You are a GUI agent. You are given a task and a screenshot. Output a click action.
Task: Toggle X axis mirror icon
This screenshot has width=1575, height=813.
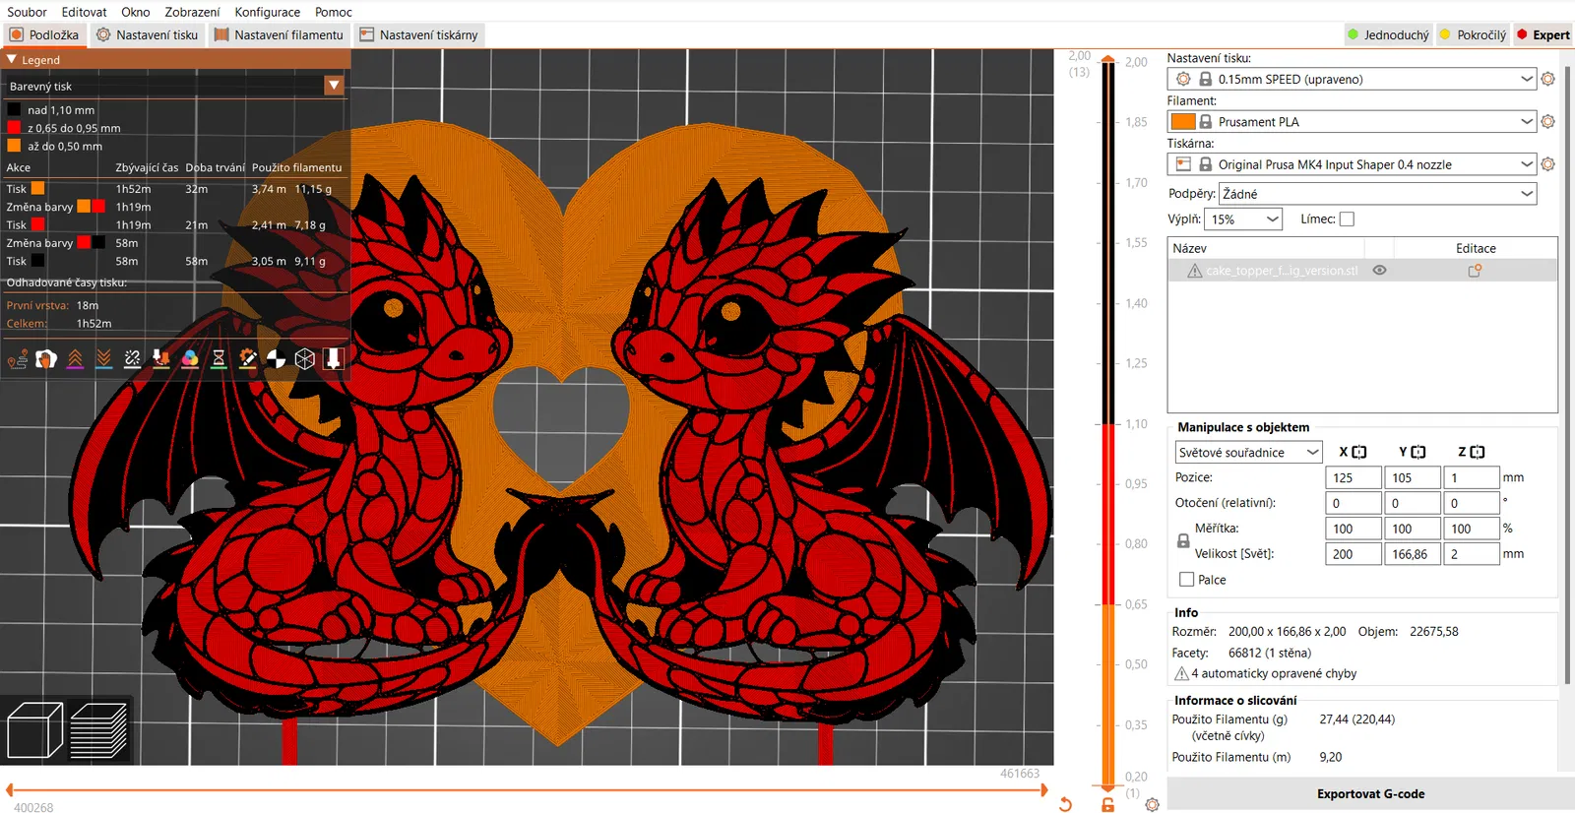[1359, 452]
